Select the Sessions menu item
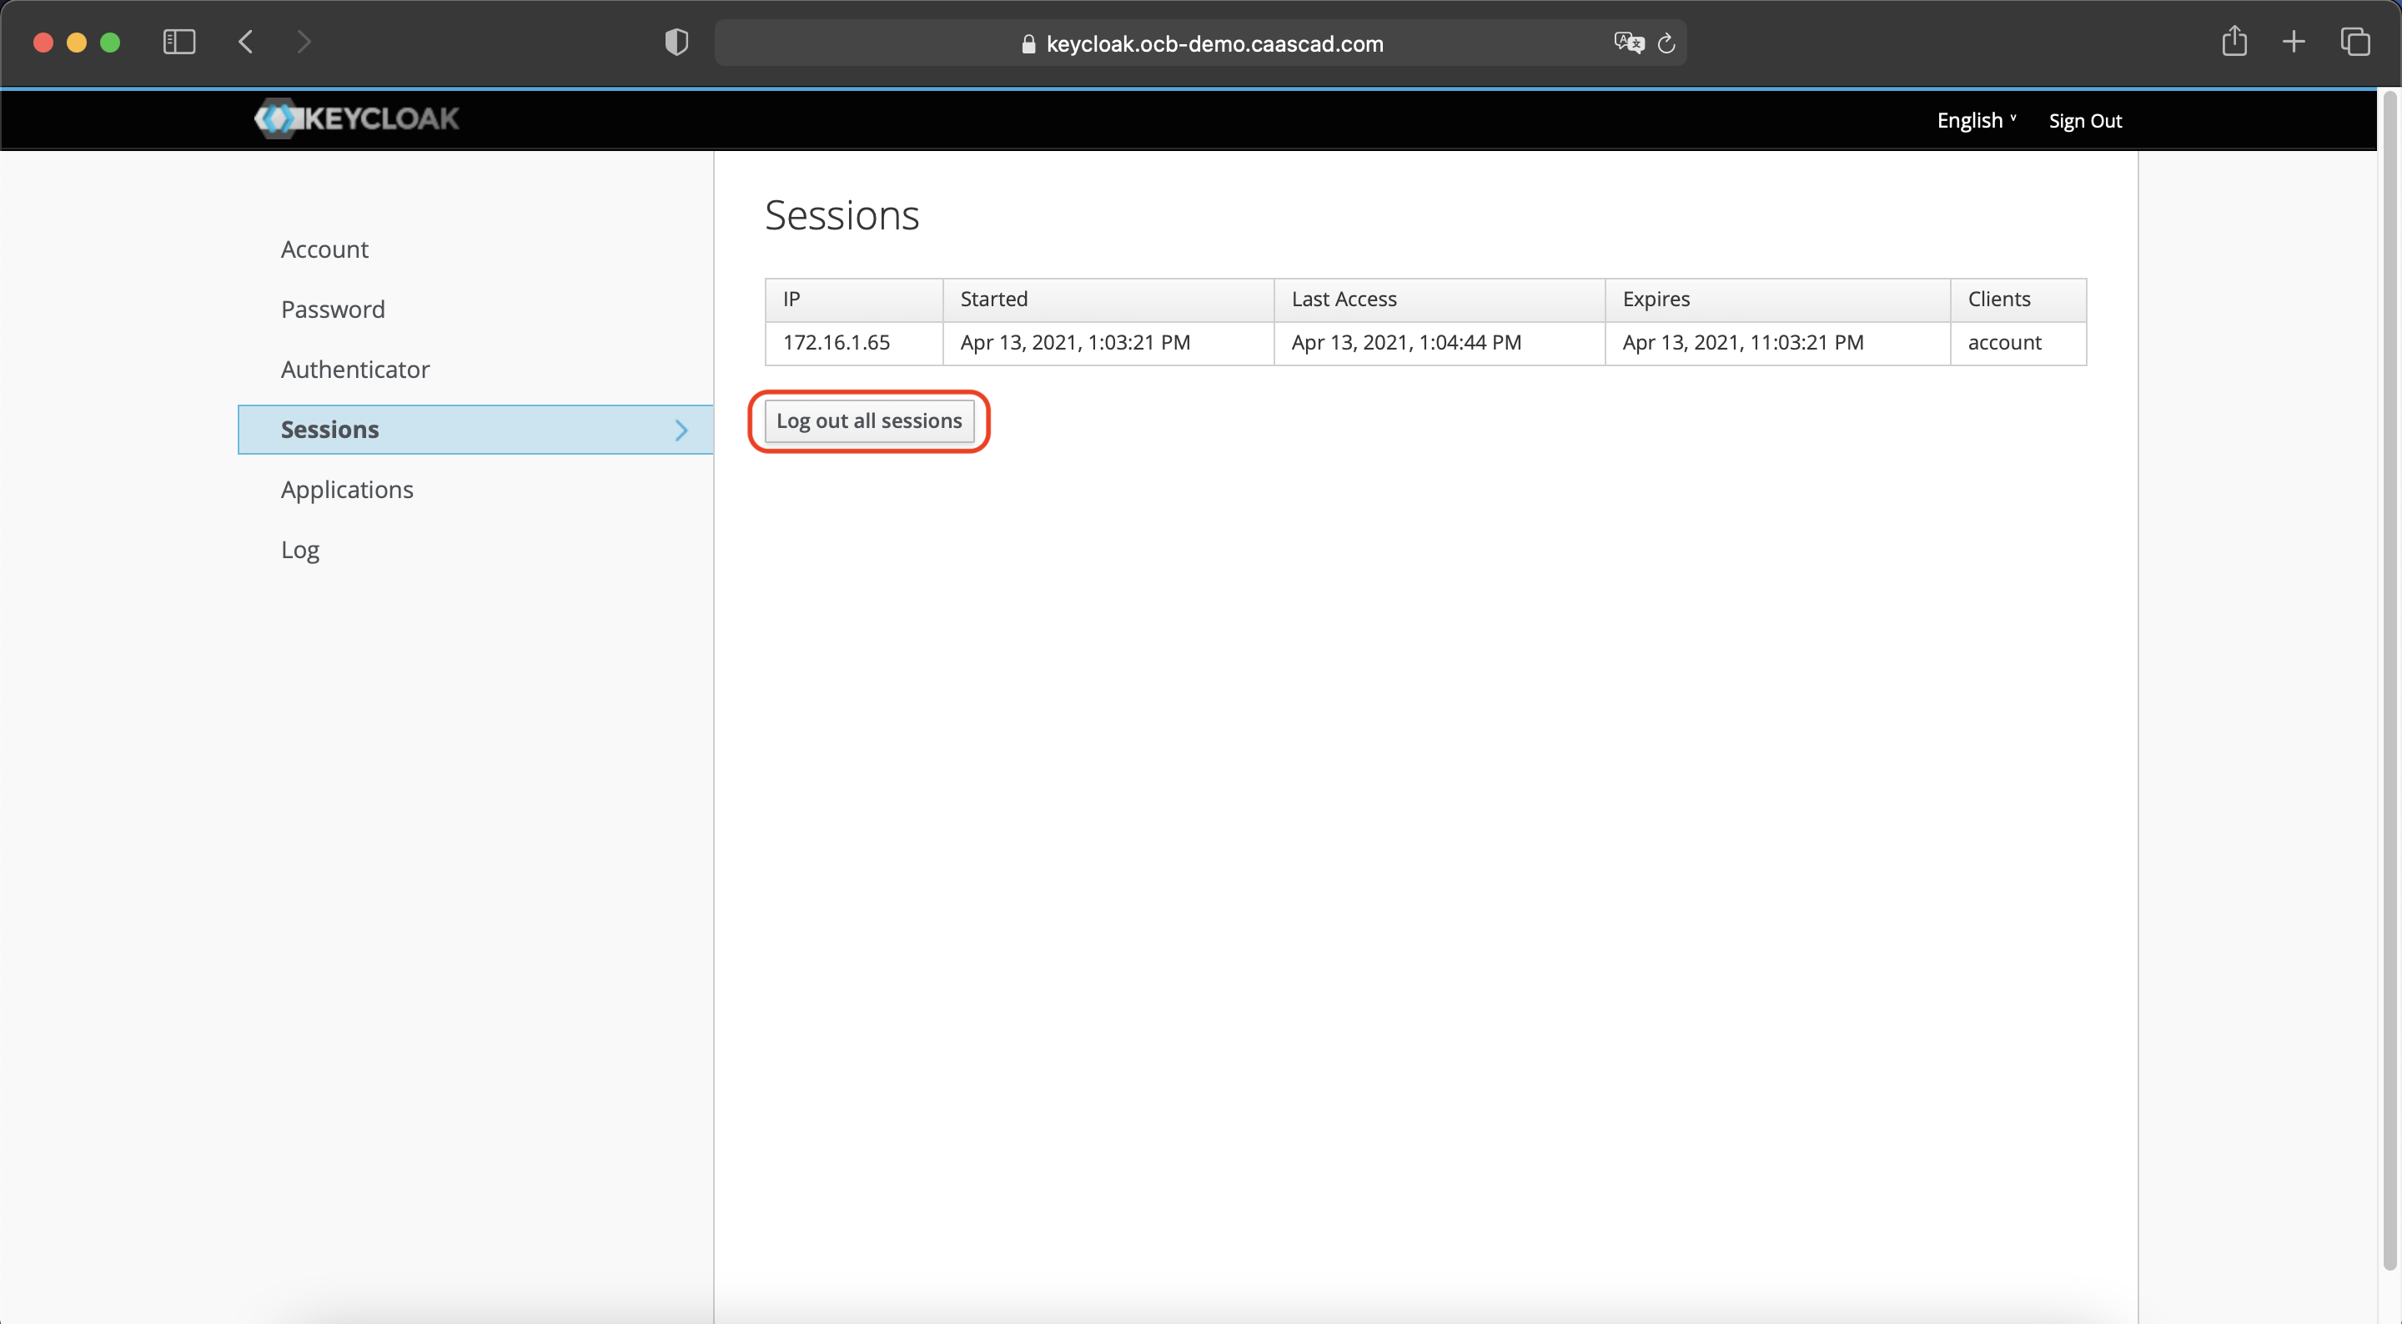Image resolution: width=2402 pixels, height=1324 pixels. click(x=475, y=429)
